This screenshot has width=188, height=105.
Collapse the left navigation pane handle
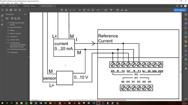(29, 57)
